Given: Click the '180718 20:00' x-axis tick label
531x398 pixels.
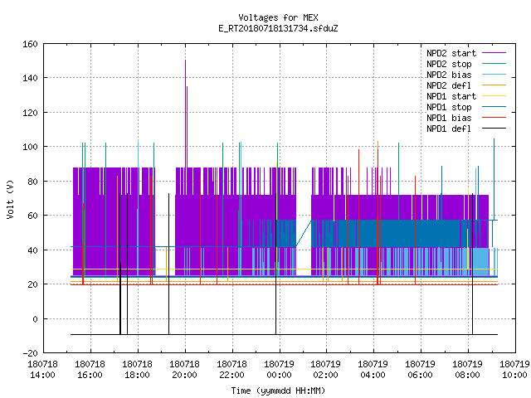Looking at the screenshot, I should click(x=185, y=370).
